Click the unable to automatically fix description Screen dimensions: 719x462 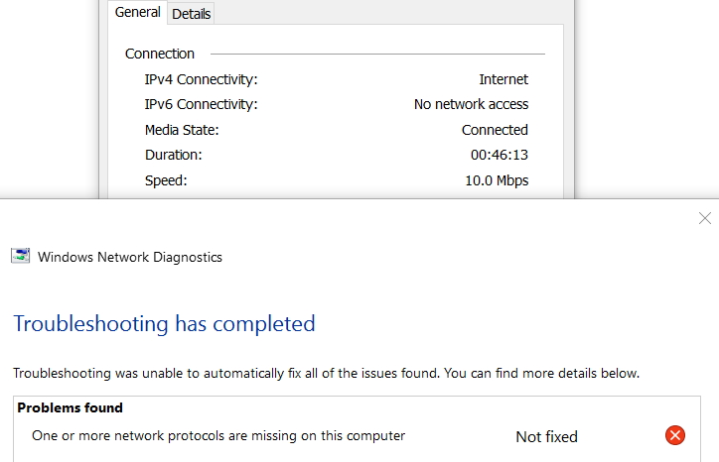326,373
